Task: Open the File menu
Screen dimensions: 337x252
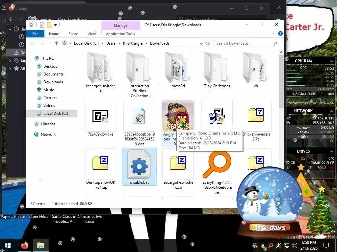Action: [x=35, y=34]
